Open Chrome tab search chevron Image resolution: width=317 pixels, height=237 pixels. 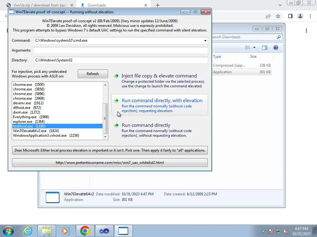(280, 5)
